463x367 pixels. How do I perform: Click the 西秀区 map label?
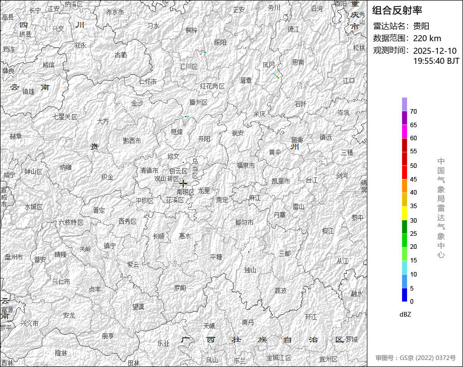click(x=127, y=221)
